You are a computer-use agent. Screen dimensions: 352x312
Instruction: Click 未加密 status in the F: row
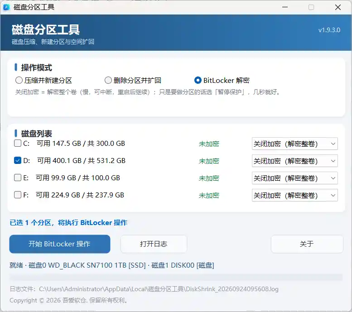tap(209, 196)
